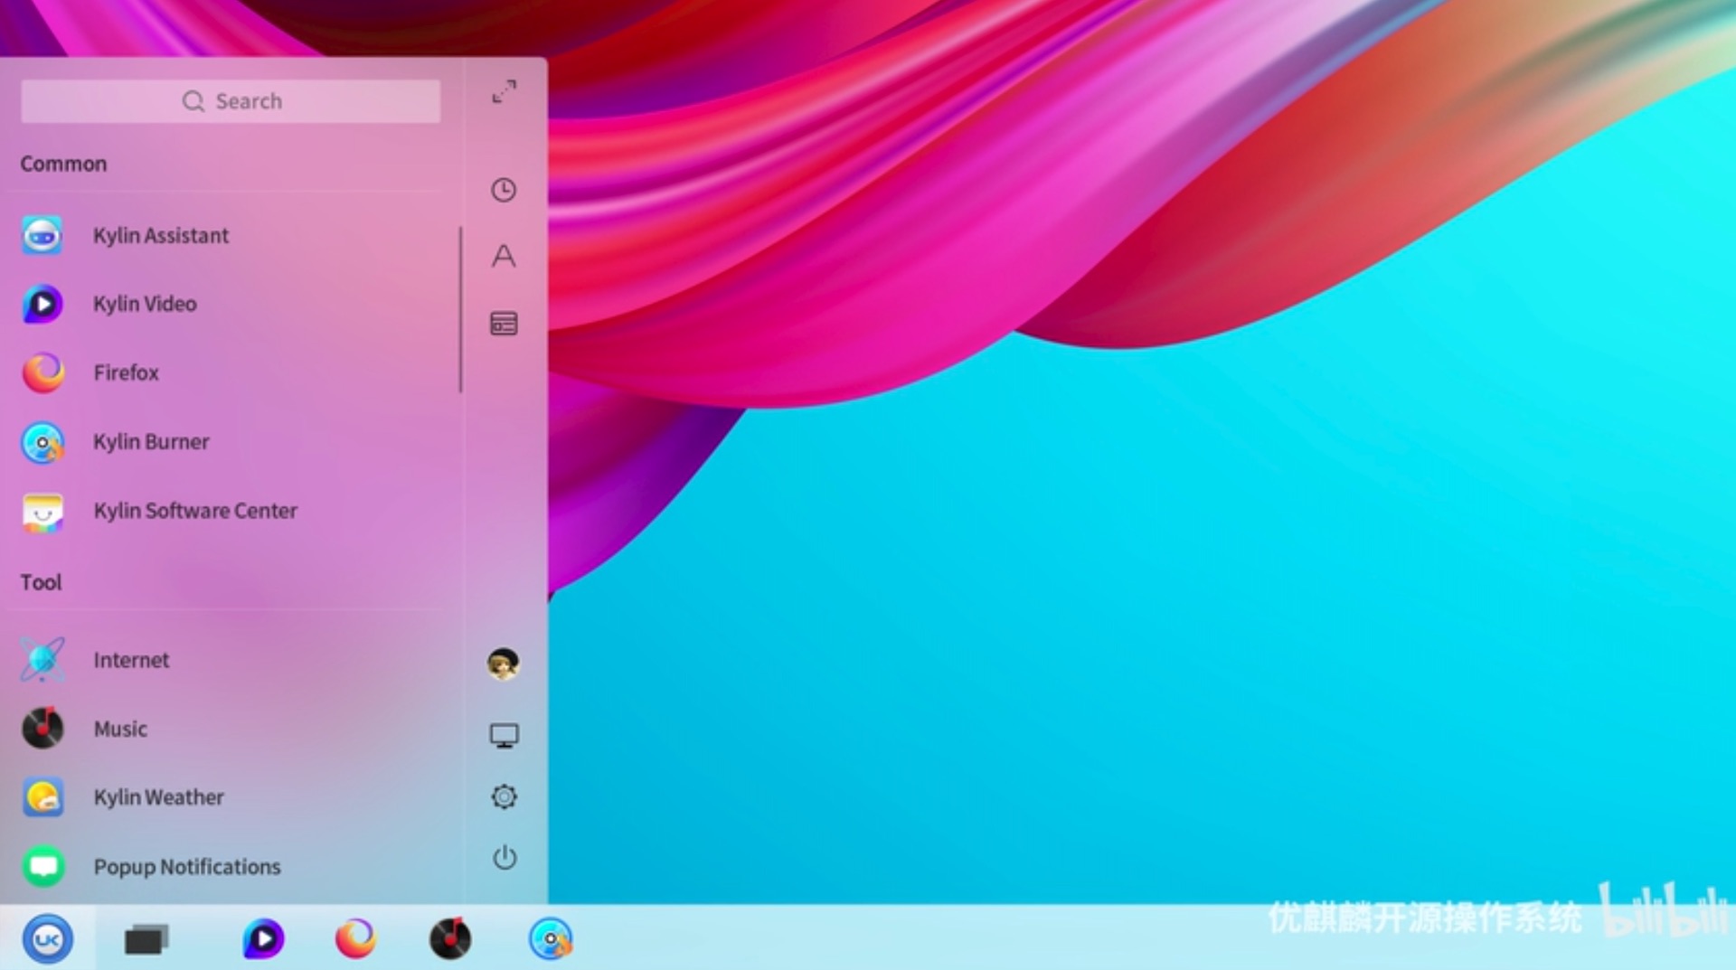Click inside the Search field
The width and height of the screenshot is (1736, 970).
point(230,100)
